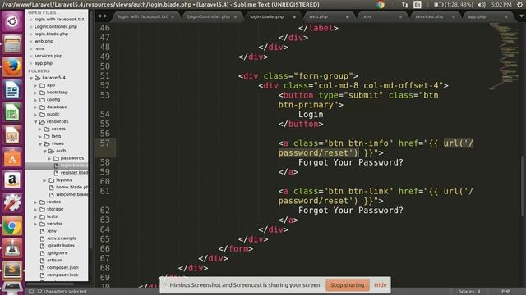This screenshot has height=295, width=526.
Task: Open Amazon launcher icon
Action: click(12, 180)
